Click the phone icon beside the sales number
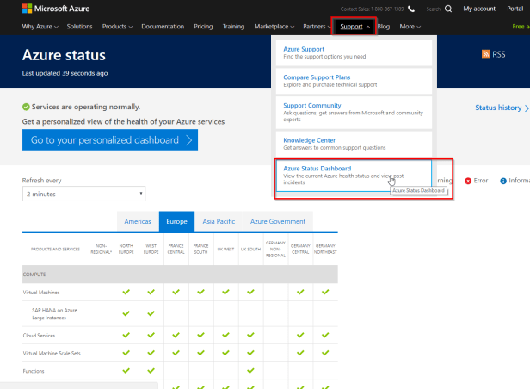 click(x=410, y=9)
